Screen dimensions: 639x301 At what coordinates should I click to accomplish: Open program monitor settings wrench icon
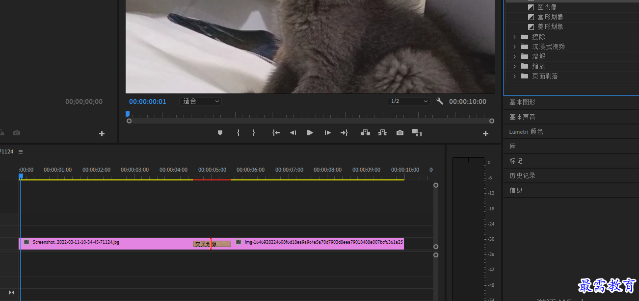[x=440, y=101]
